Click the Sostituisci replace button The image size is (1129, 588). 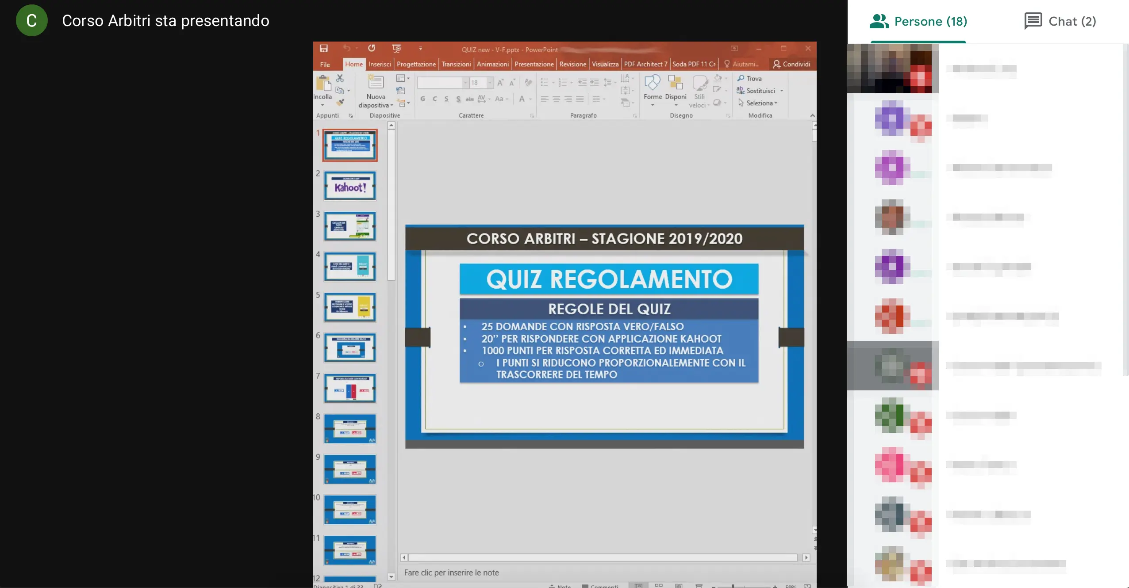point(760,91)
